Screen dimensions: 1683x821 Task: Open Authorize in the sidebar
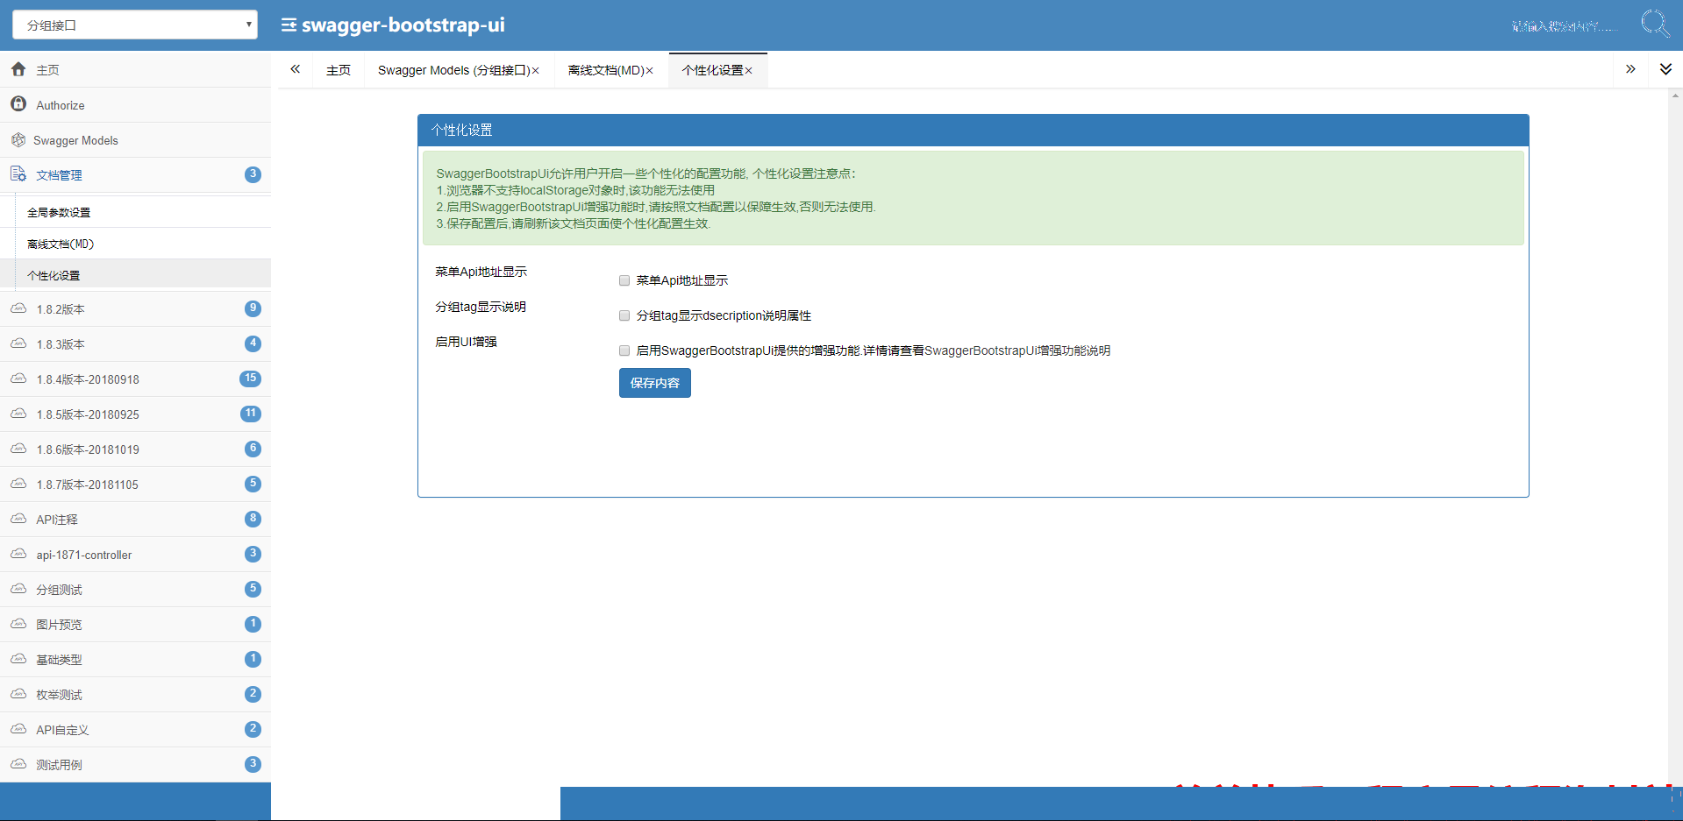coord(135,105)
